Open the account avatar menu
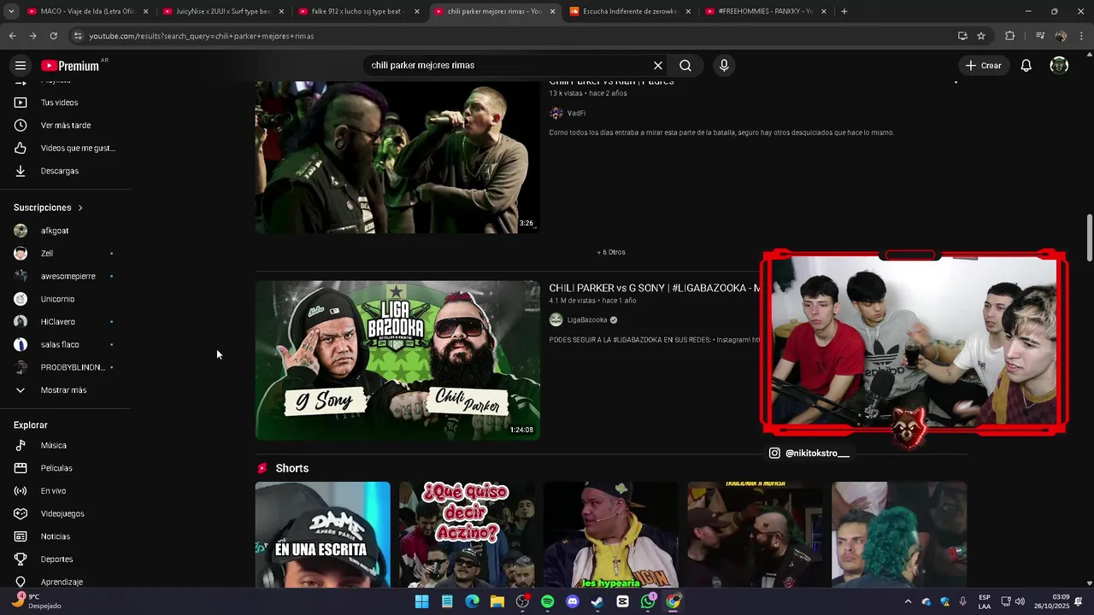The image size is (1094, 615). click(x=1059, y=66)
